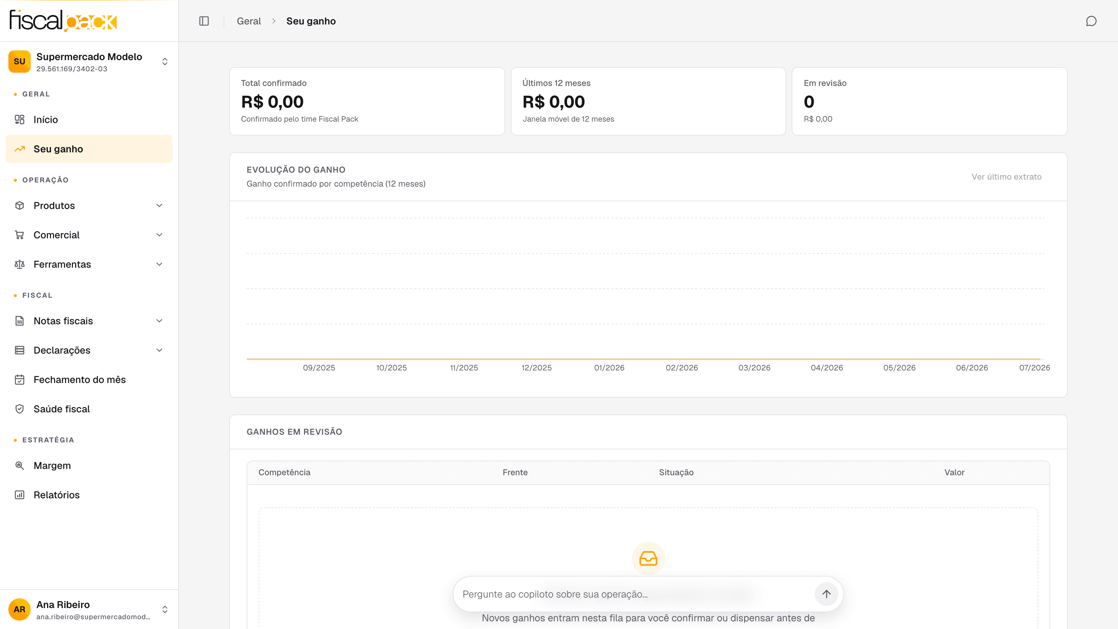Click the Fechamento do mês calendar icon
1118x629 pixels.
20,380
